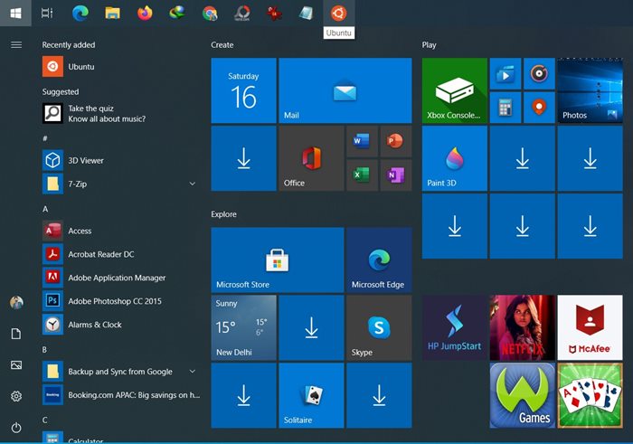Image resolution: width=633 pixels, height=444 pixels.
Task: Click the download tile left of Skype
Action: [311, 327]
